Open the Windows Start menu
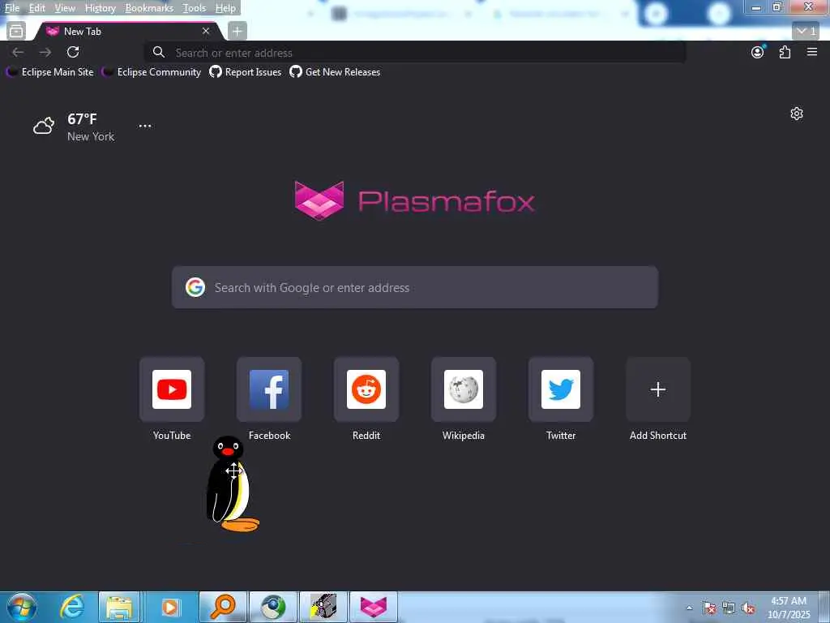The width and height of the screenshot is (830, 623). tap(22, 607)
